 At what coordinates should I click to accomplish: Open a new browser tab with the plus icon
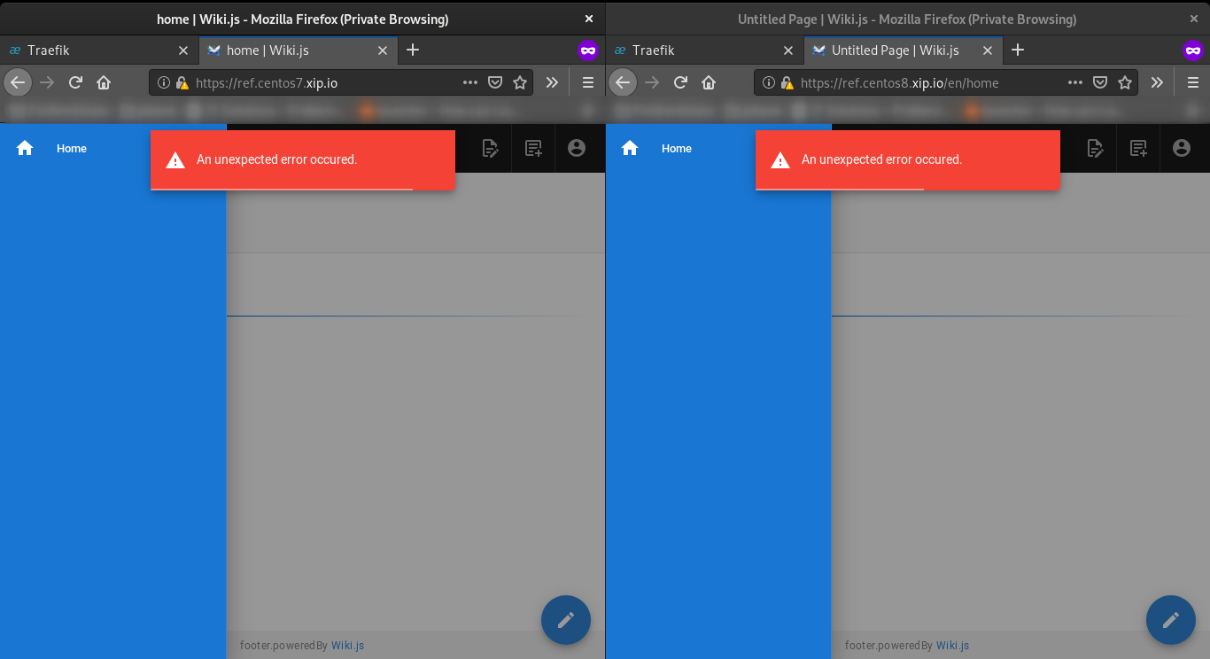[x=413, y=50]
